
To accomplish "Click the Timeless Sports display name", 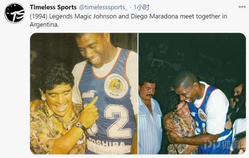I will (x=53, y=7).
